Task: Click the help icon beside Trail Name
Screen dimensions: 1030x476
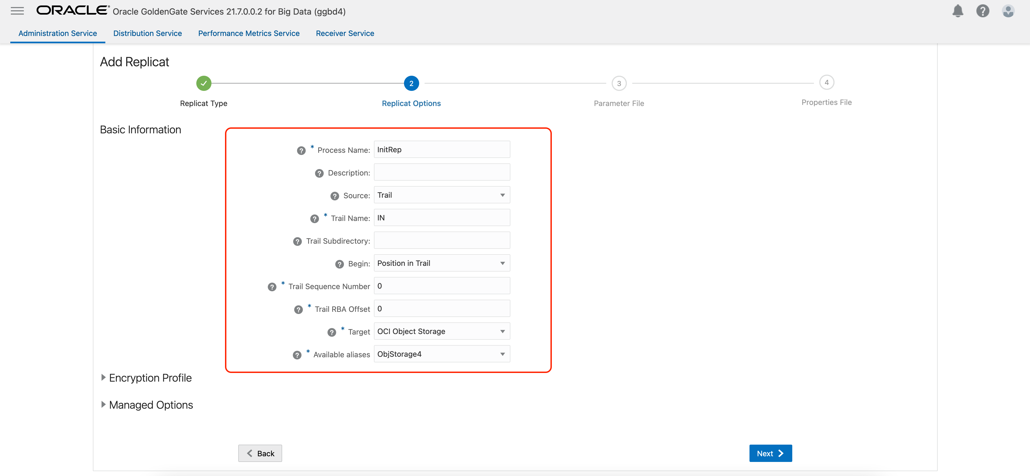Action: [x=315, y=219]
